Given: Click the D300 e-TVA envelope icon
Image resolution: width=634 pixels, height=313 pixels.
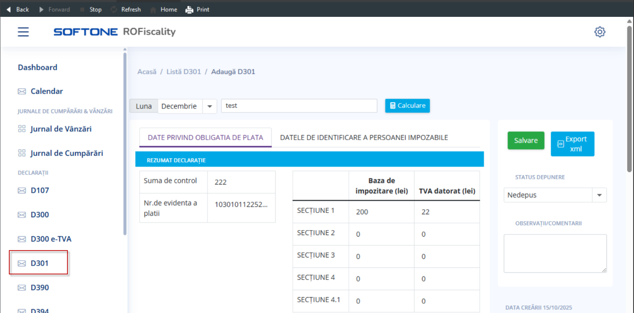Looking at the screenshot, I should point(22,239).
